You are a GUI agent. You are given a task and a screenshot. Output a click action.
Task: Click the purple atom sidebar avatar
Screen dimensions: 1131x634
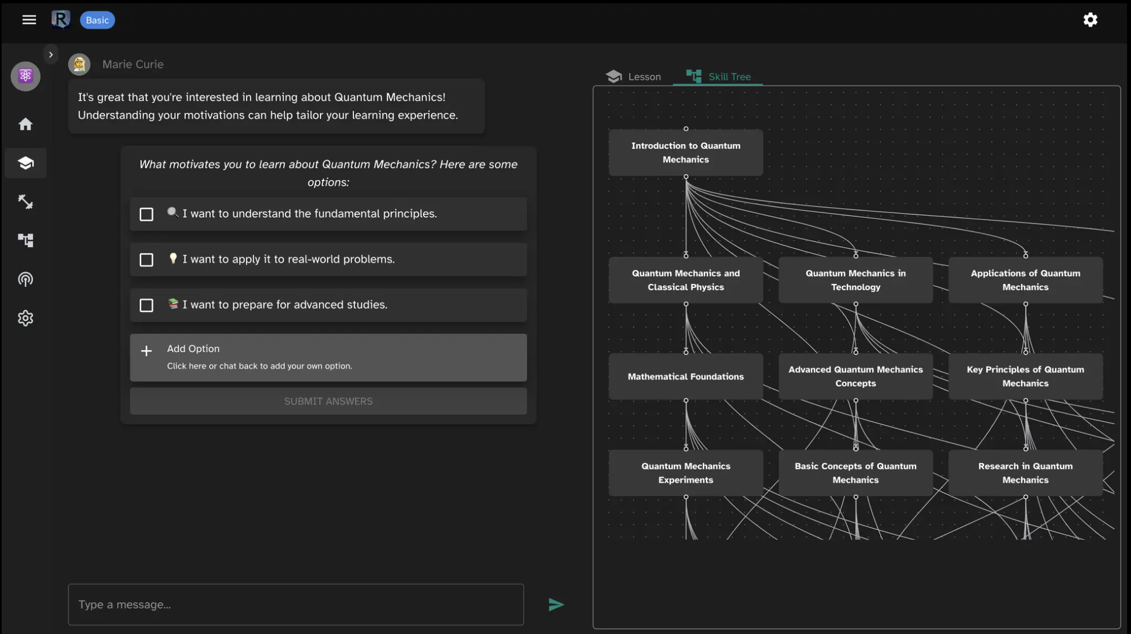click(x=26, y=76)
